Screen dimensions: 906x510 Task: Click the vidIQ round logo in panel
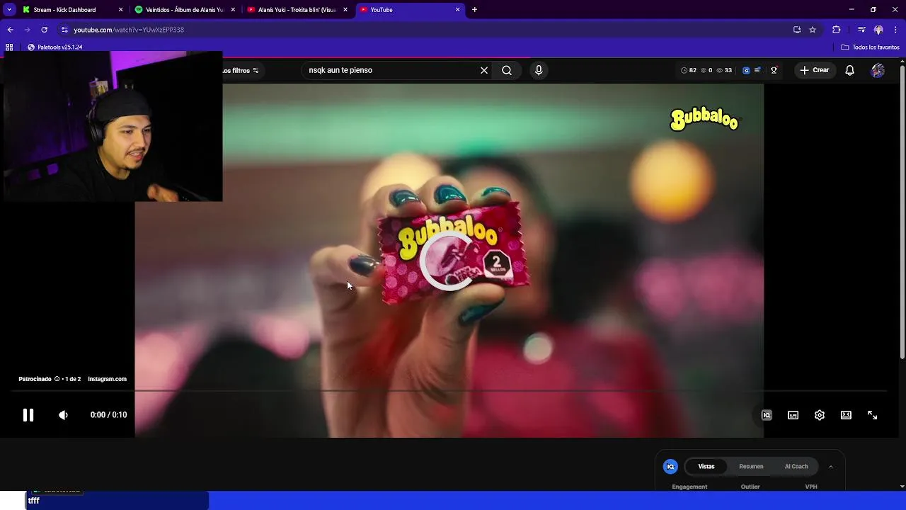pos(670,466)
